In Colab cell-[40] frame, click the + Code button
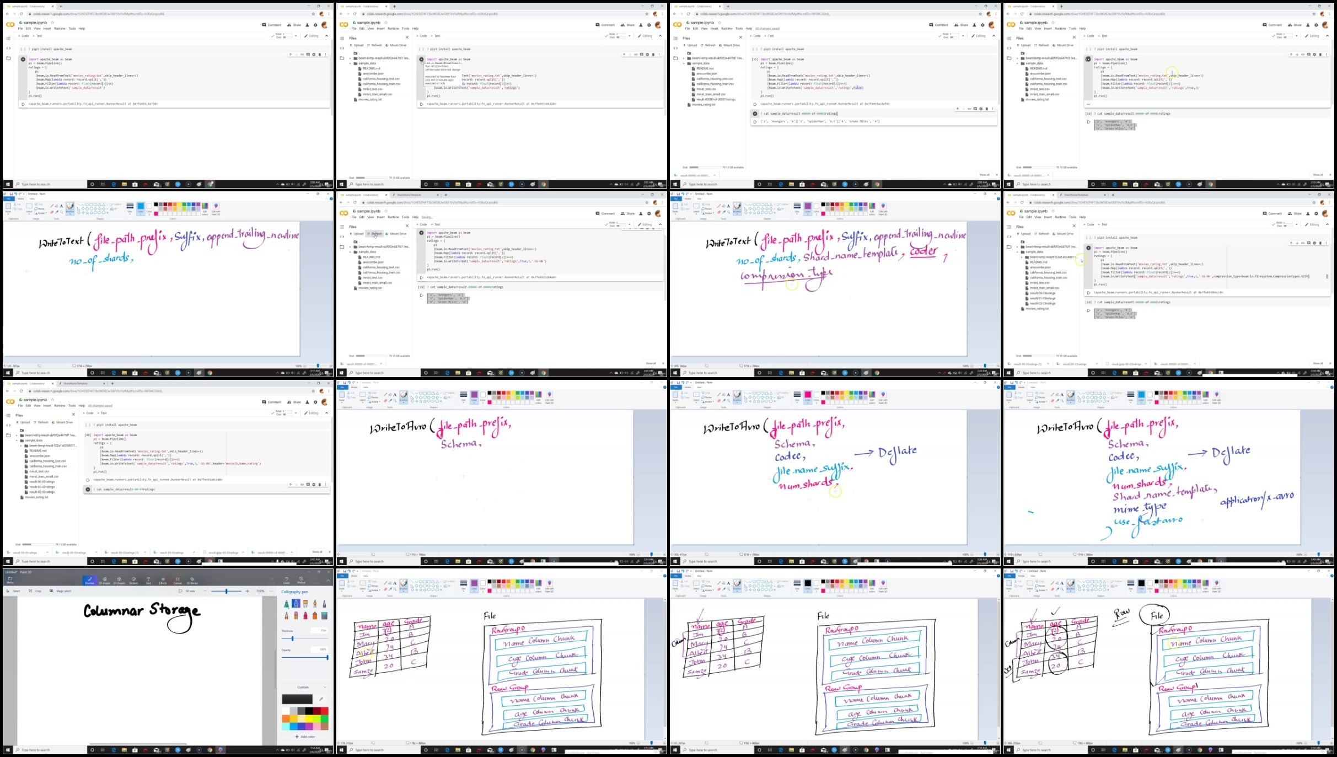 88,413
